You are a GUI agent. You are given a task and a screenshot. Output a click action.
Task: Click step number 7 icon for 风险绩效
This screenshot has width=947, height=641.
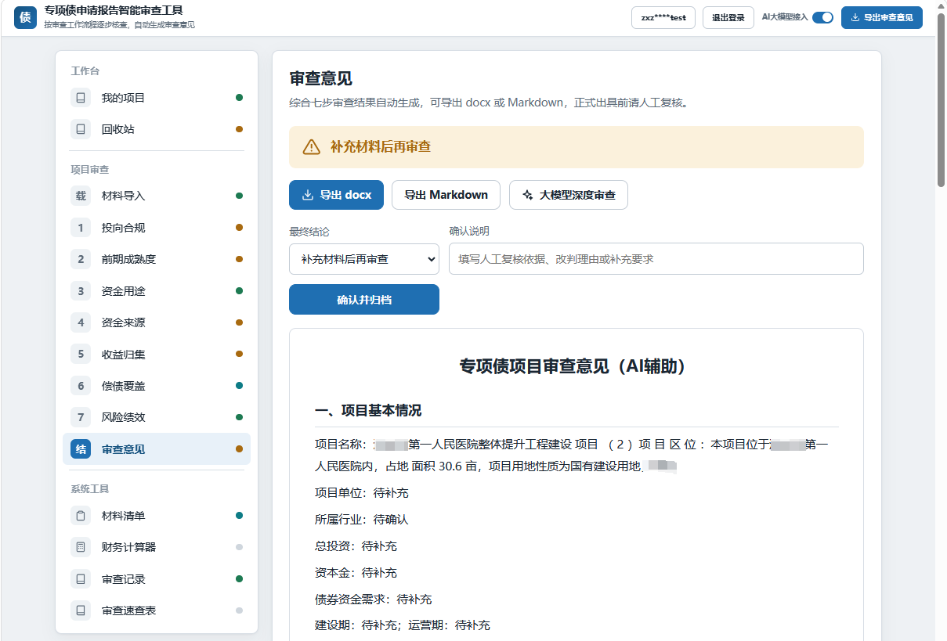(81, 417)
